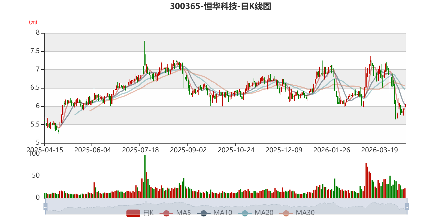Click the chart title 300365-恒华科技-日K线图

220,6
